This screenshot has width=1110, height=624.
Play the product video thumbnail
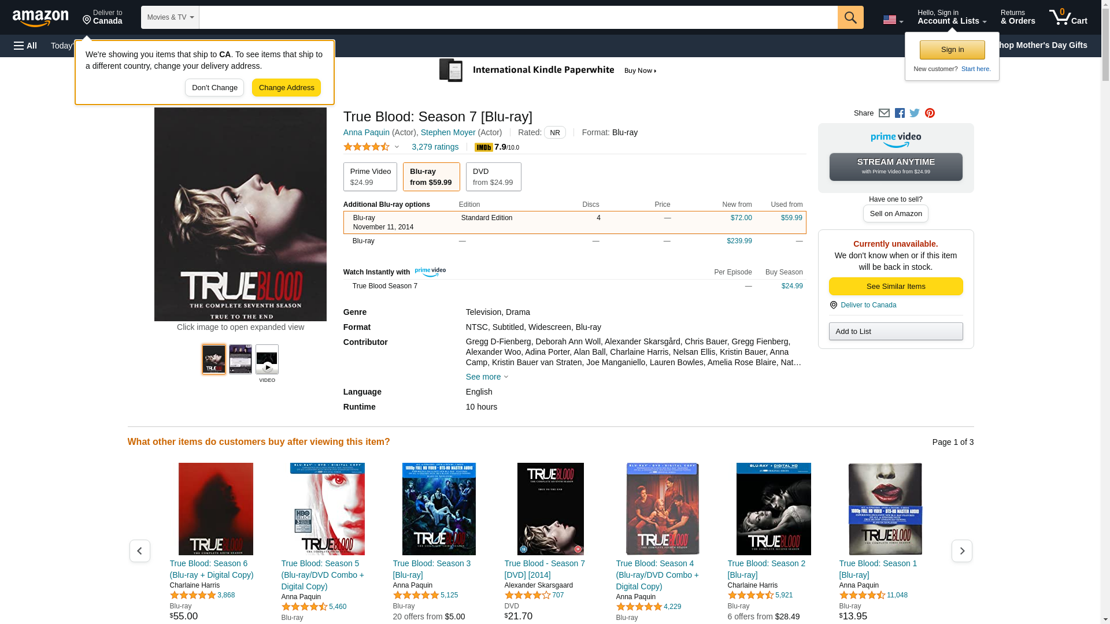pyautogui.click(x=267, y=360)
